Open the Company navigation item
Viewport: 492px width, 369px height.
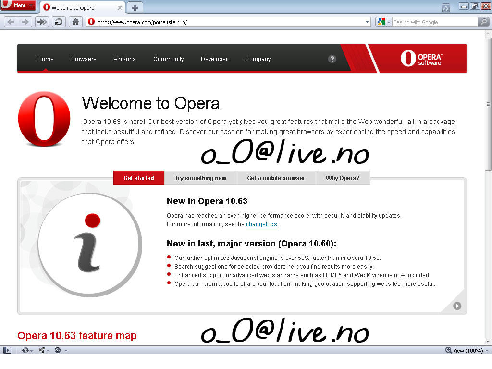coord(258,59)
